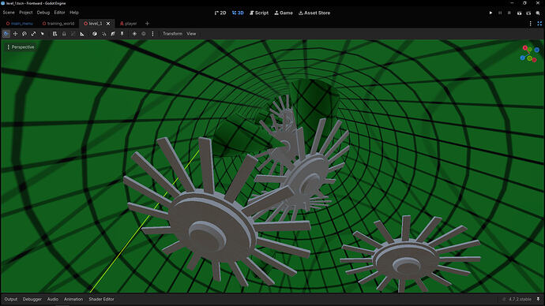Run the project with play button
This screenshot has width=545, height=306.
tap(490, 13)
